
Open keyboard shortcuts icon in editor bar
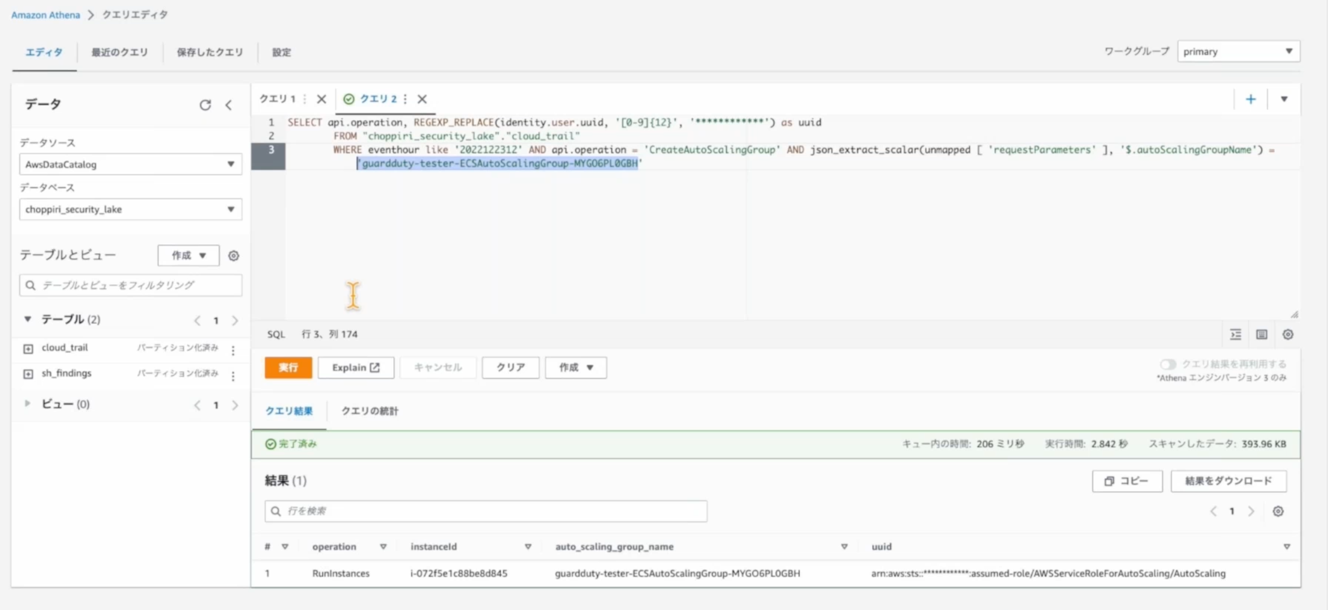[1261, 335]
